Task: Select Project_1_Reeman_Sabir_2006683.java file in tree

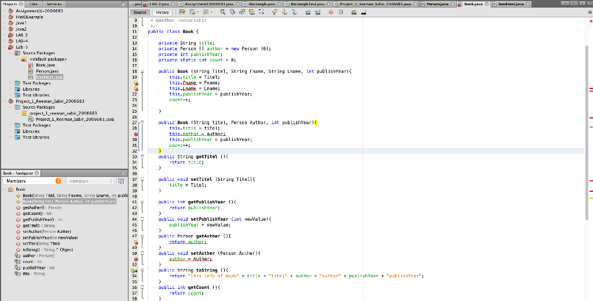Action: [x=75, y=119]
